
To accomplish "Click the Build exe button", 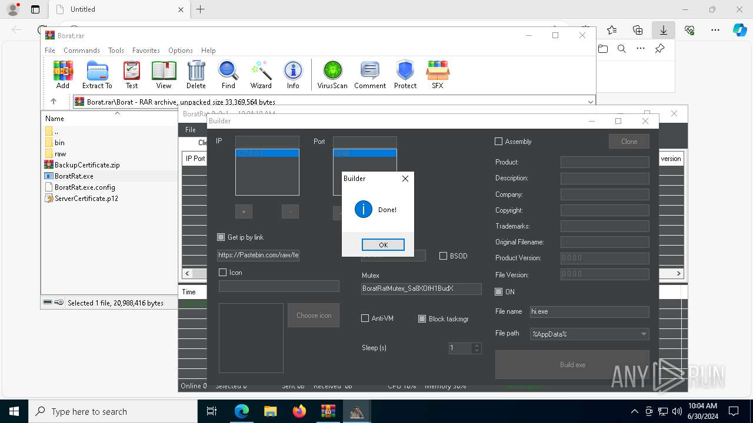I will [572, 364].
